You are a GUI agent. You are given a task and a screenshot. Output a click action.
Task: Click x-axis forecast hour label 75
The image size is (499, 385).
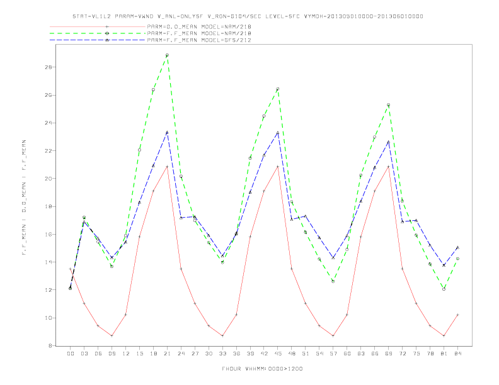pos(416,354)
